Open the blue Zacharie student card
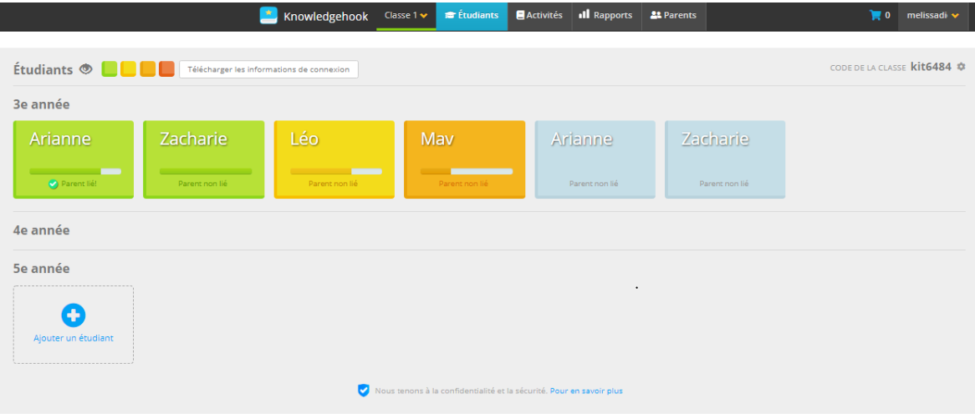Image resolution: width=975 pixels, height=414 pixels. tap(725, 159)
